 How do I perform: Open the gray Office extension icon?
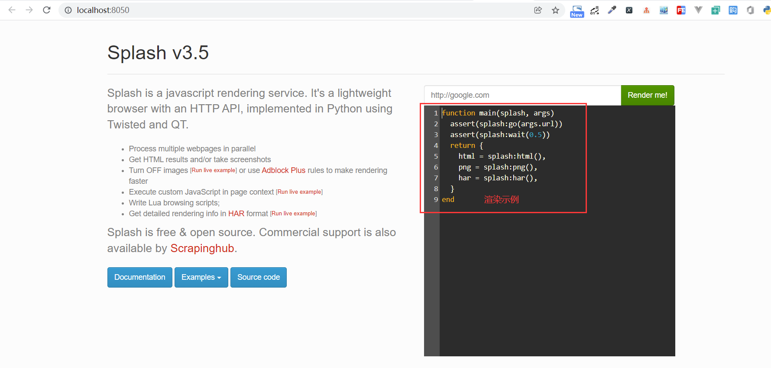750,10
